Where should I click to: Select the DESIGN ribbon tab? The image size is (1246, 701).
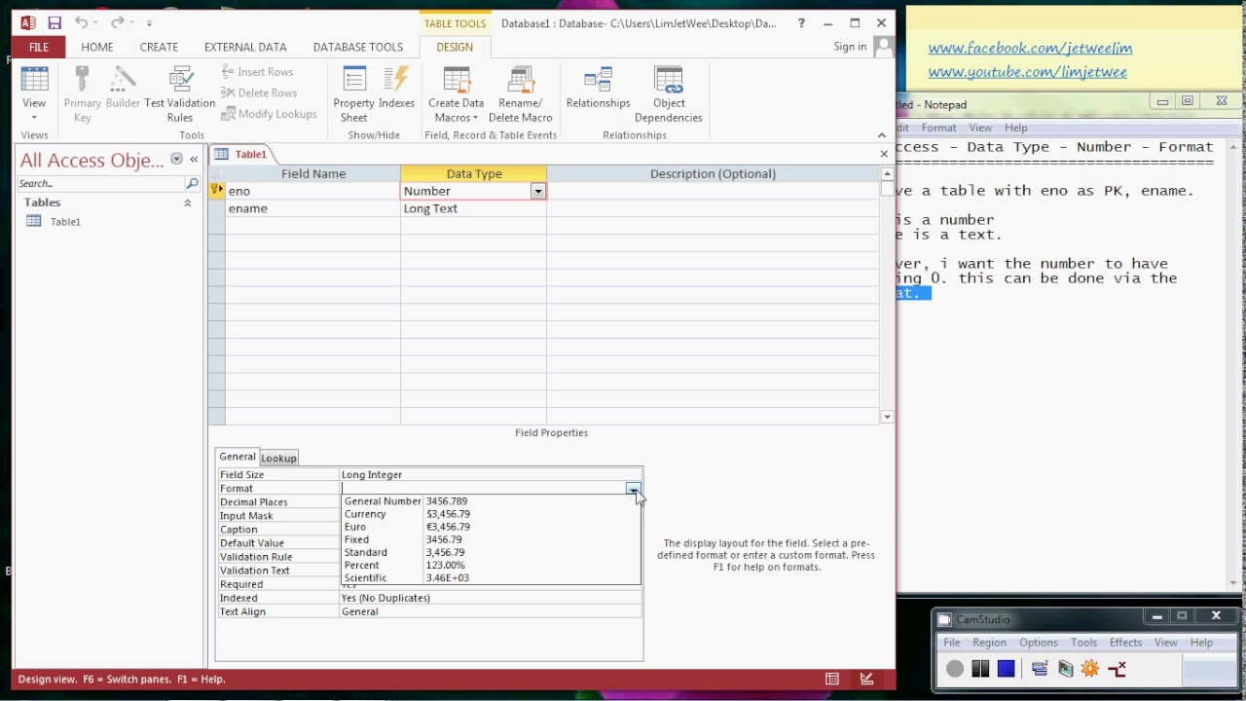coord(455,47)
